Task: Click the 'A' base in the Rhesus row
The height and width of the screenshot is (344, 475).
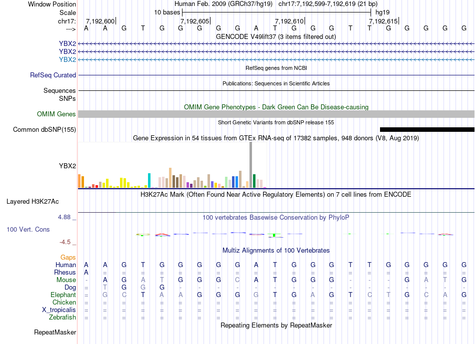Action: tap(86, 272)
